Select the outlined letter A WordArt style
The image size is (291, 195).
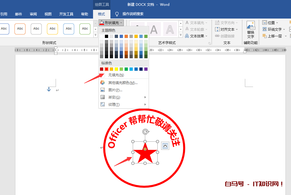point(170,29)
